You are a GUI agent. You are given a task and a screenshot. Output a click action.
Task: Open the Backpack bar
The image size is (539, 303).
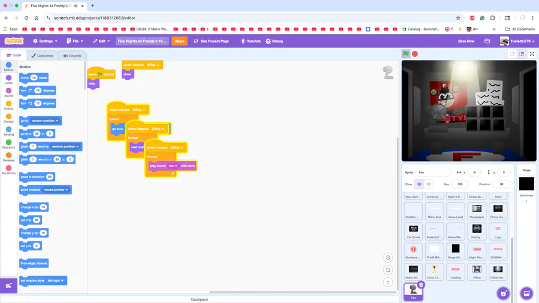pos(199,299)
